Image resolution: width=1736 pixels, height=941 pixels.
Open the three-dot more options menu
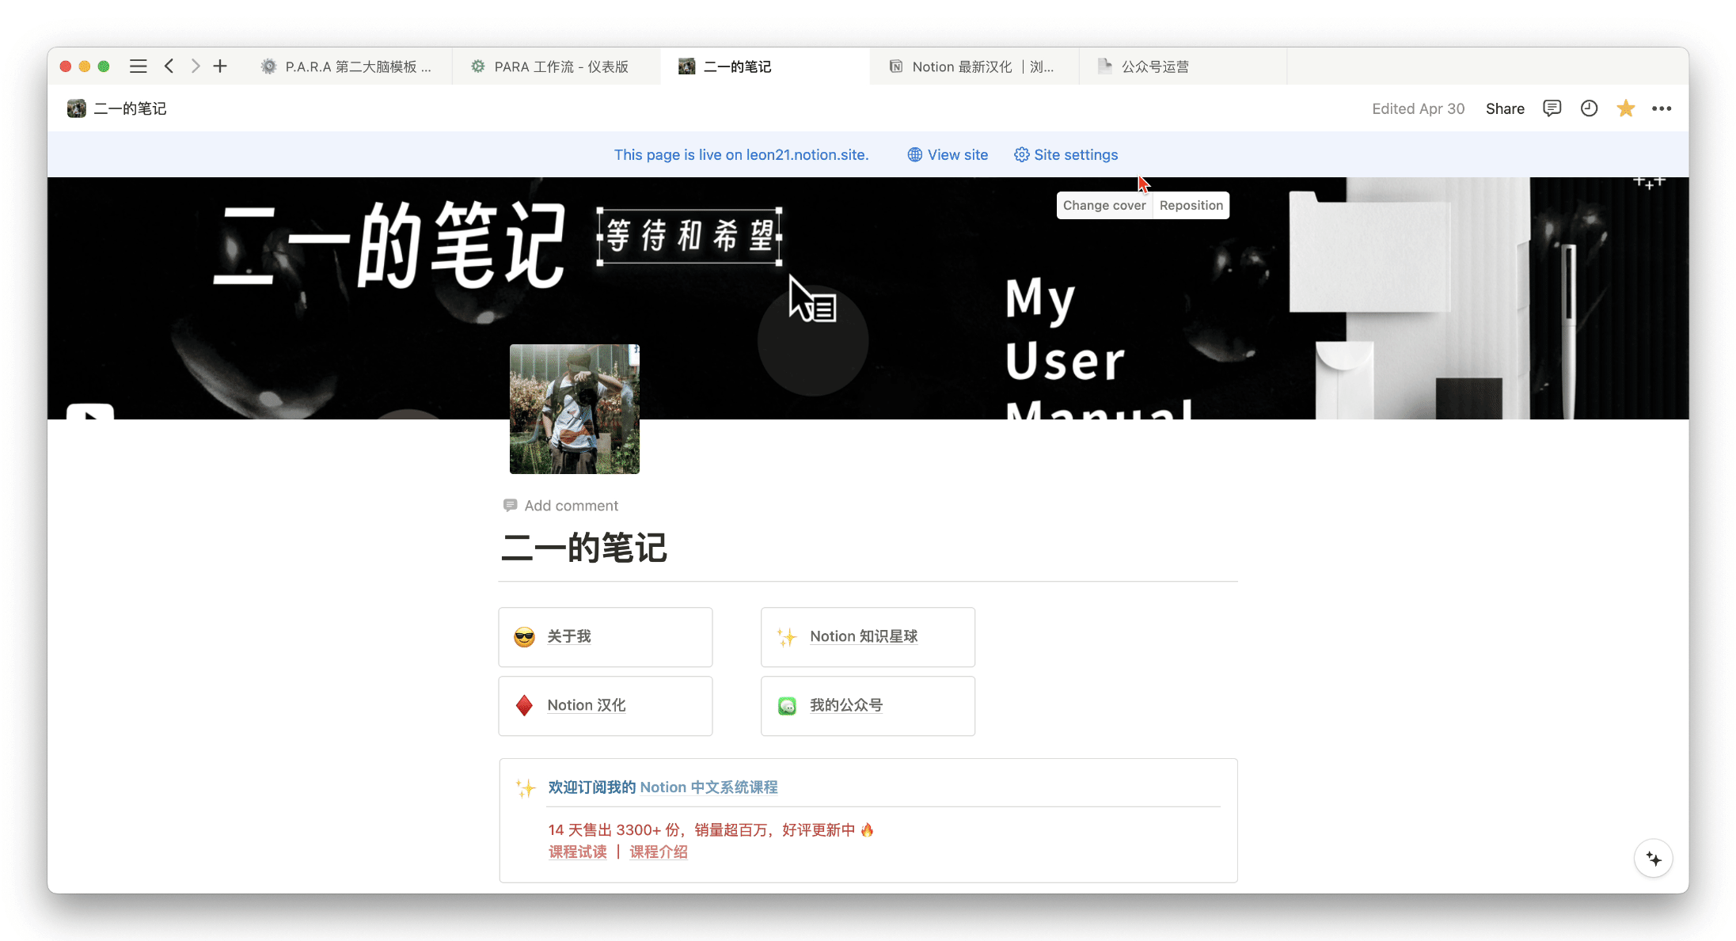pos(1662,108)
